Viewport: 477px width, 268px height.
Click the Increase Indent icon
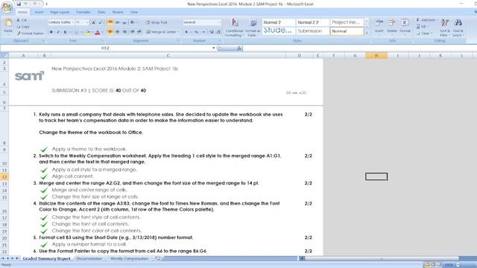click(x=139, y=32)
